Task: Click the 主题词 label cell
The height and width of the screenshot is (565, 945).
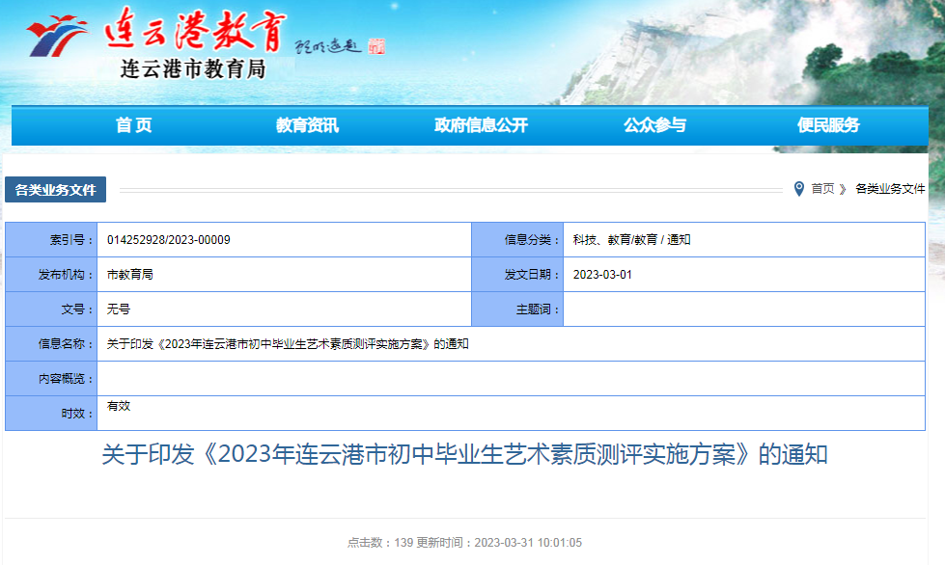Action: point(517,309)
